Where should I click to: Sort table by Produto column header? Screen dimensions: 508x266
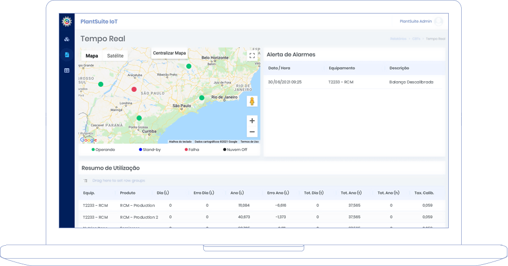pos(128,193)
